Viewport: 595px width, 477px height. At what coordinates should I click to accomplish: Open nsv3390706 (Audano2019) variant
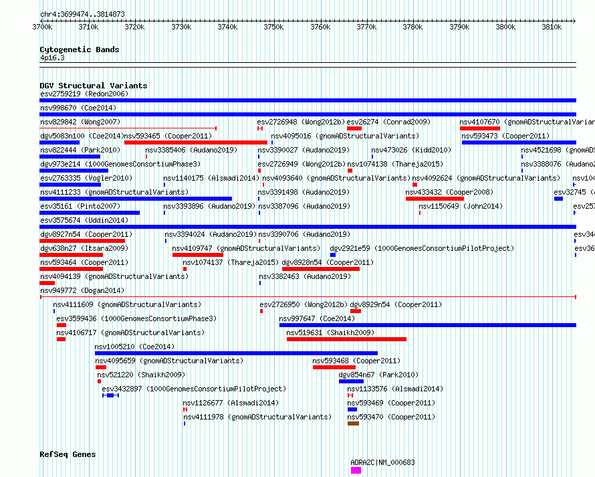[304, 234]
